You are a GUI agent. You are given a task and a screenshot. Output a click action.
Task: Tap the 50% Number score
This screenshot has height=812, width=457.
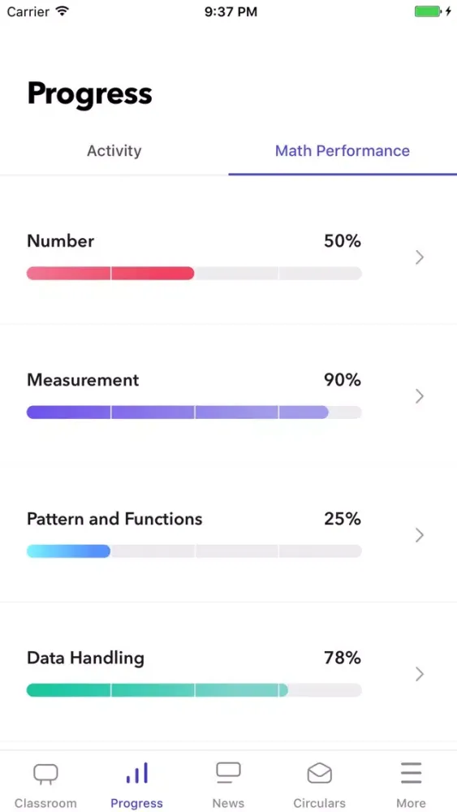pos(342,241)
